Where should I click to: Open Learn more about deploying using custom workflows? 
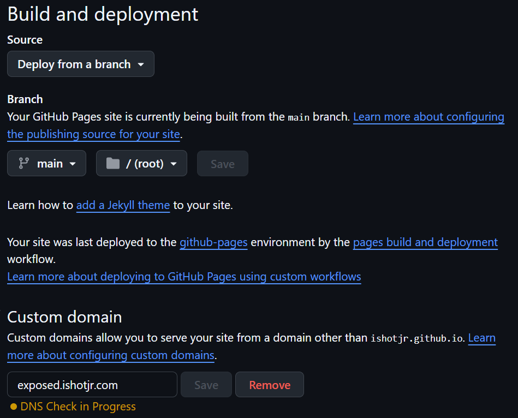click(x=184, y=277)
